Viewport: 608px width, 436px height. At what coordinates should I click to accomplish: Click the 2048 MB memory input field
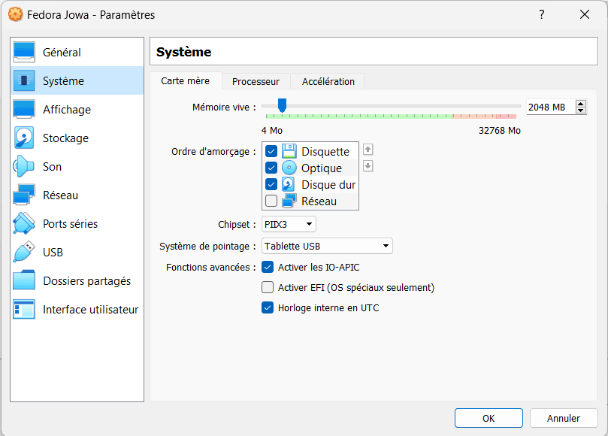click(x=551, y=107)
